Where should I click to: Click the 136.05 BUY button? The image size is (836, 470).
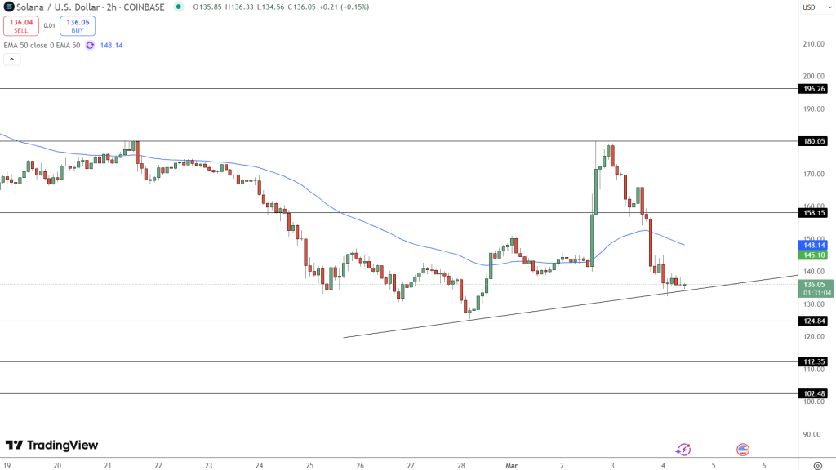click(78, 25)
